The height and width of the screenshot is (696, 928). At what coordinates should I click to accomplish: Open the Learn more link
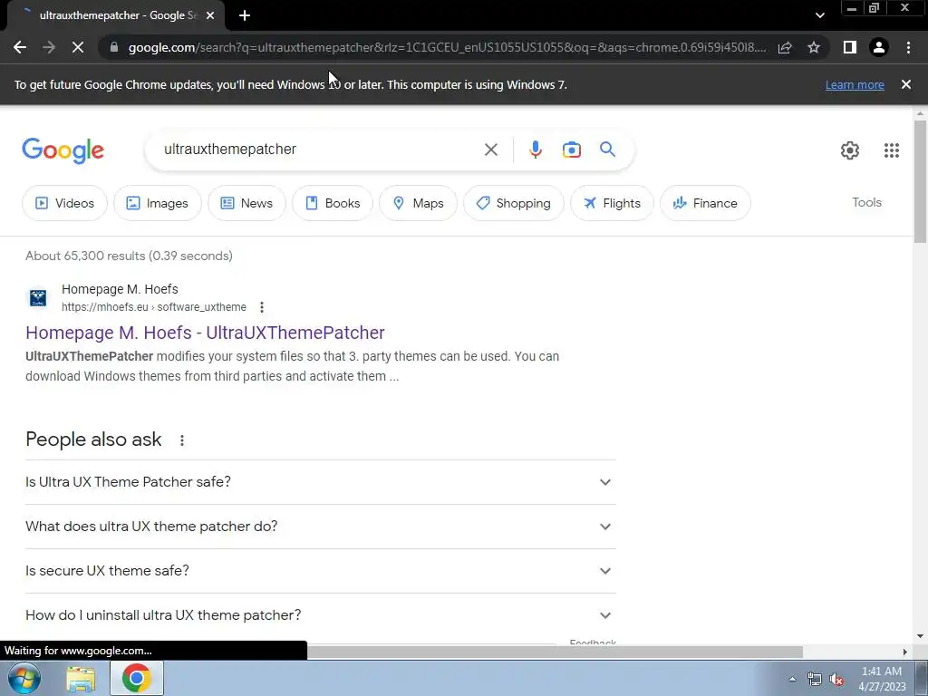click(x=855, y=84)
